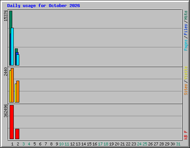
Task: Click day 19 on the x-axis
Action: click(x=111, y=144)
